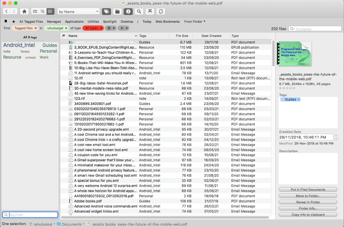
Task: Refresh the file list
Action: (x=161, y=11)
